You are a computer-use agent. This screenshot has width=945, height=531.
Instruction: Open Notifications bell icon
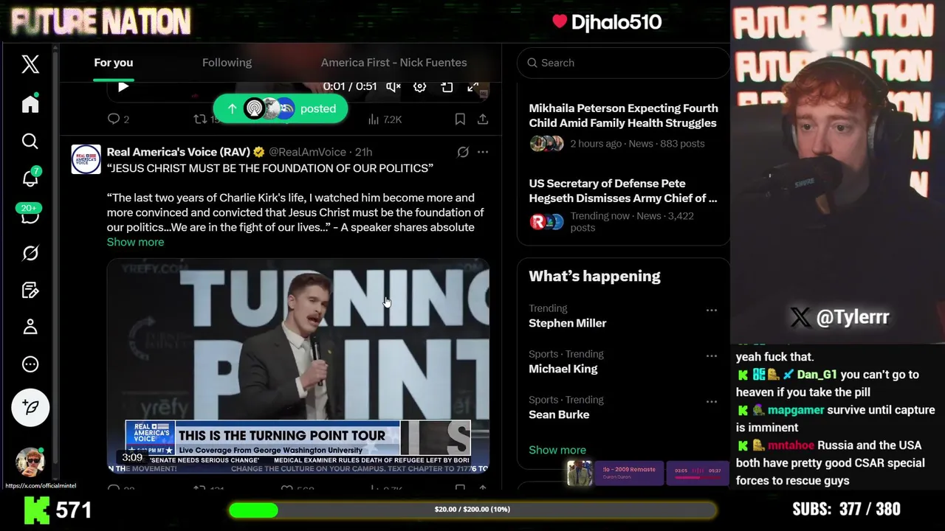(30, 178)
